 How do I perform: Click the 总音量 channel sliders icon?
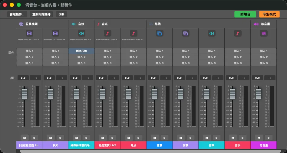coord(264,33)
